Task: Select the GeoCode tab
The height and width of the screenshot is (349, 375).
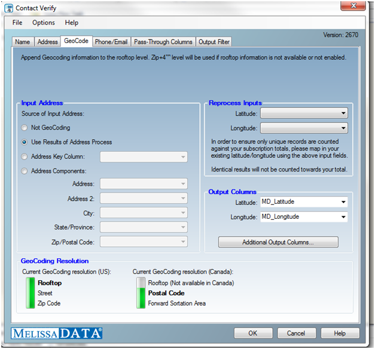Action: tap(77, 41)
